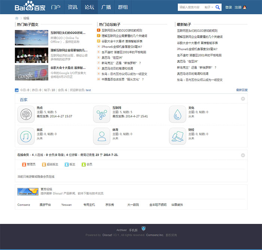This screenshot has width=262, height=250.
Task: Click the shield icon in footer
Action: click(x=143, y=229)
